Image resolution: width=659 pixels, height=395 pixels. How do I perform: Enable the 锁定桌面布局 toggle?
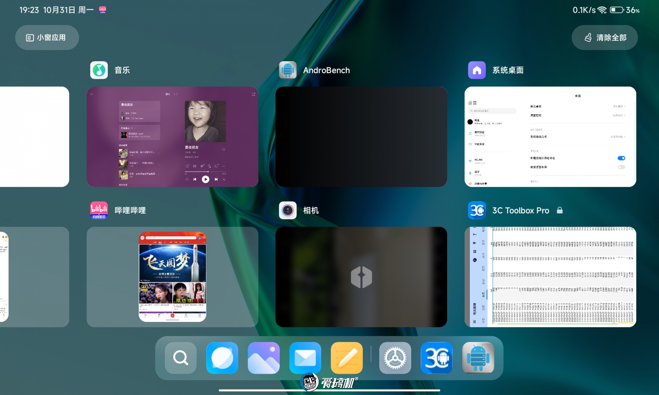[x=621, y=167]
